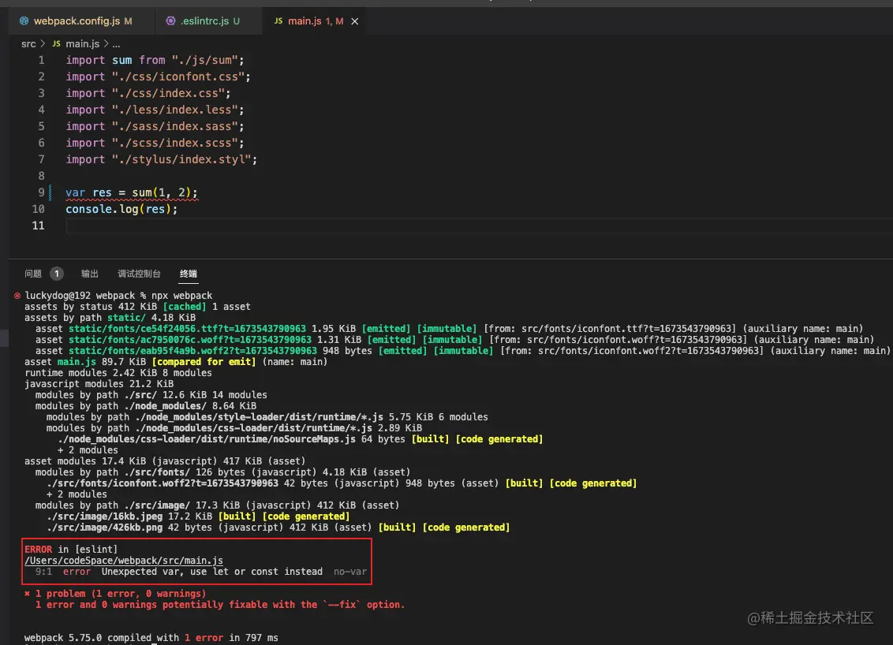Screen dimensions: 893x645
Task: Open the 问题 (Problems) panel tab
Action: click(33, 274)
